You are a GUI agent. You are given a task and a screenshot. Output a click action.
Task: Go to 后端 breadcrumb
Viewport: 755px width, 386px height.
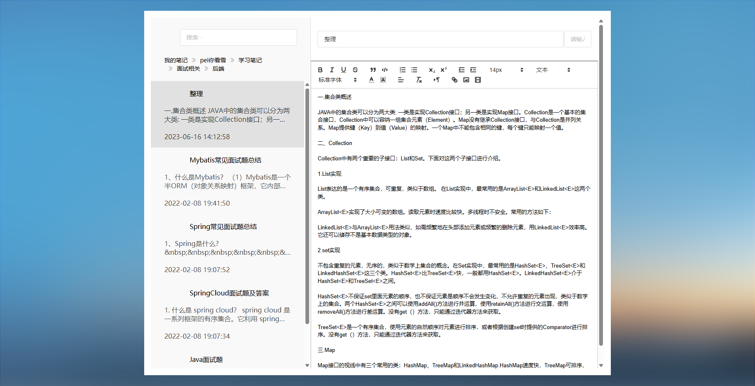218,69
